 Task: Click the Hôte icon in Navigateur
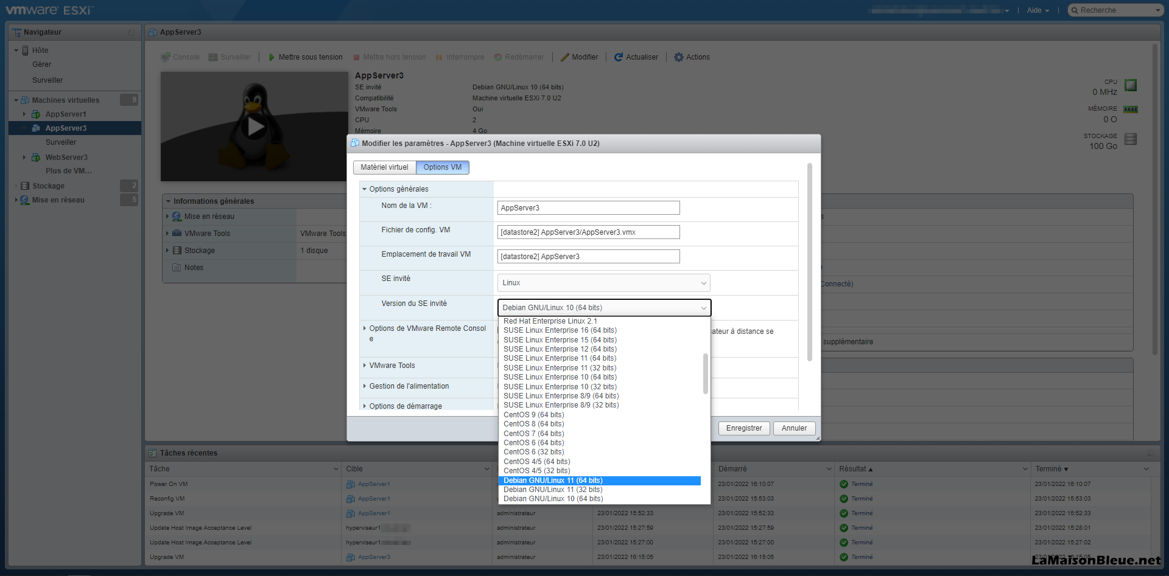pyautogui.click(x=26, y=50)
